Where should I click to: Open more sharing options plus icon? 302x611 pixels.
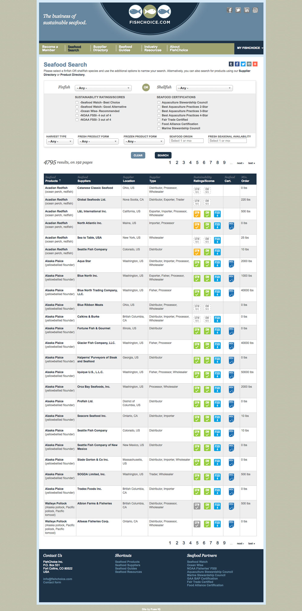(255, 64)
